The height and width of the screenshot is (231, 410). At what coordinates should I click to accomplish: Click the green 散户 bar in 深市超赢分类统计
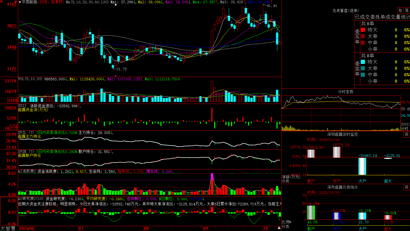pyautogui.click(x=311, y=213)
